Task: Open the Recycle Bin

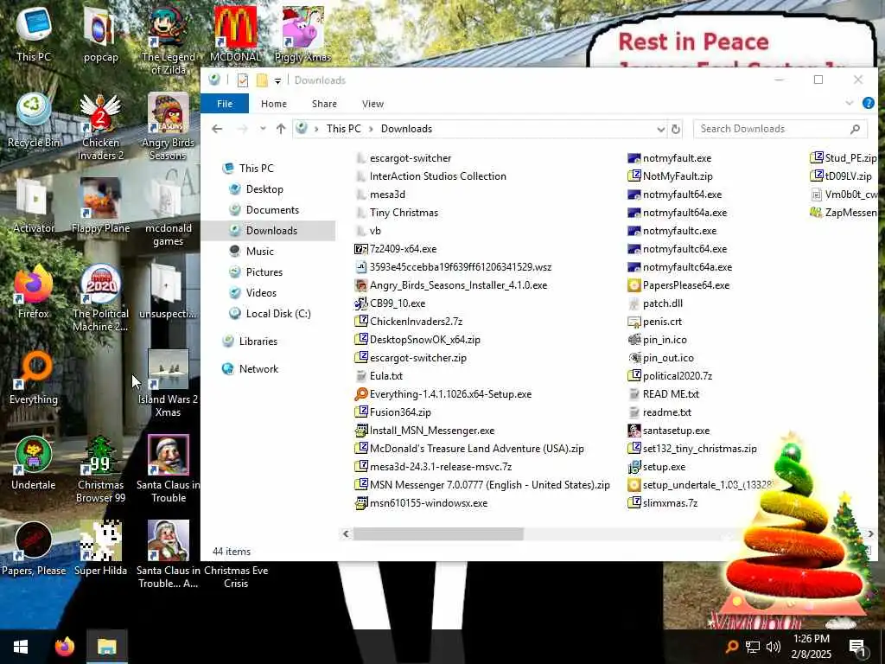Action: coord(34,120)
